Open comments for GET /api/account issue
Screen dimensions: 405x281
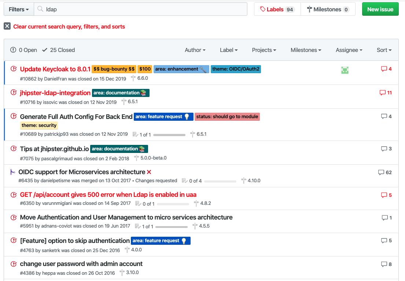tap(386, 195)
